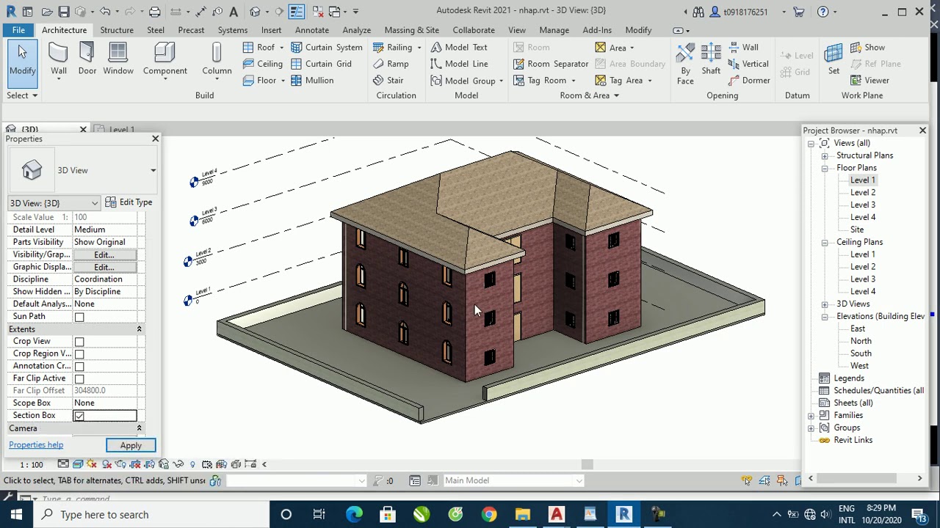
Task: Toggle the Far Clip Active checkbox
Action: (x=79, y=379)
